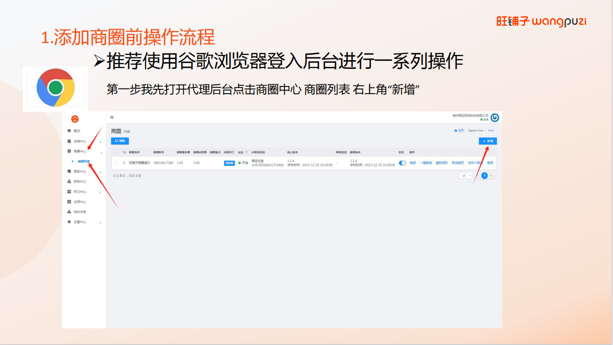The width and height of the screenshot is (613, 345).
Task: Select the 商圈列表 submenu item
Action: click(x=84, y=162)
